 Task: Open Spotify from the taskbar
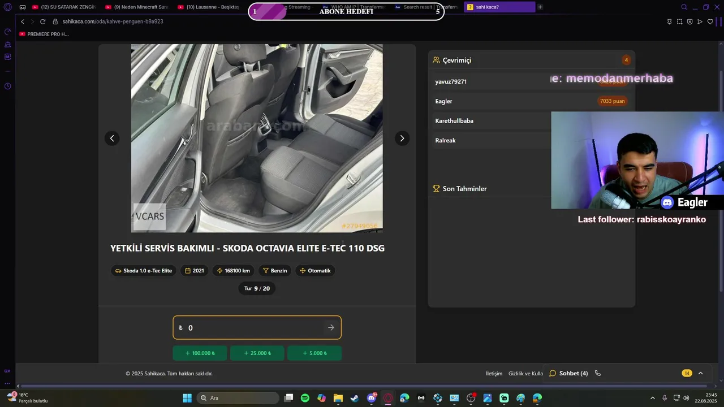pos(305,398)
